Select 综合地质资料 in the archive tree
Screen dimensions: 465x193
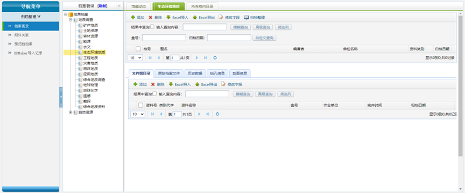click(94, 107)
